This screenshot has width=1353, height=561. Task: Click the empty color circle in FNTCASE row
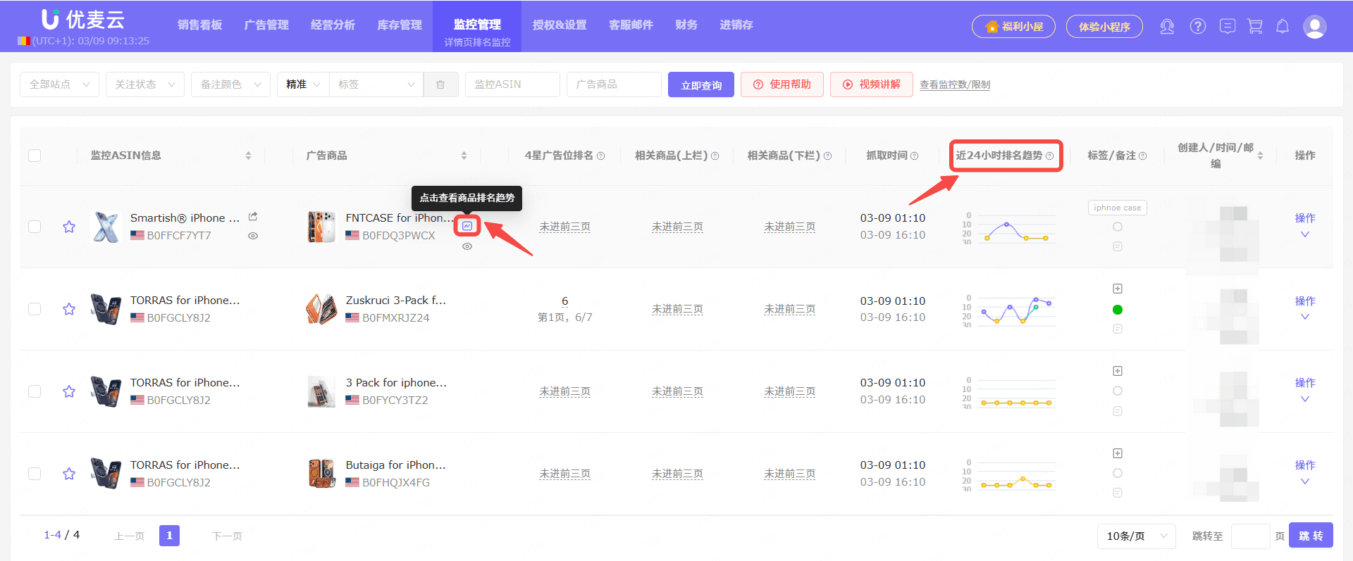[1118, 227]
